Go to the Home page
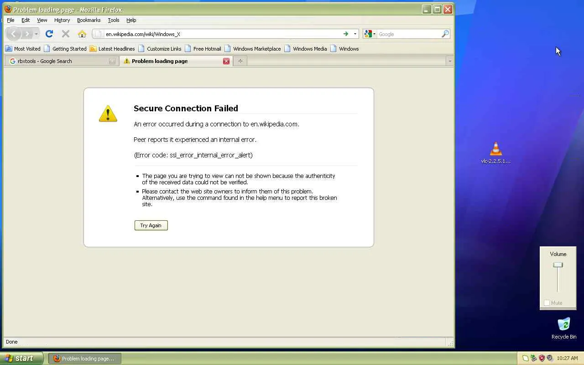The height and width of the screenshot is (365, 584). [x=82, y=34]
